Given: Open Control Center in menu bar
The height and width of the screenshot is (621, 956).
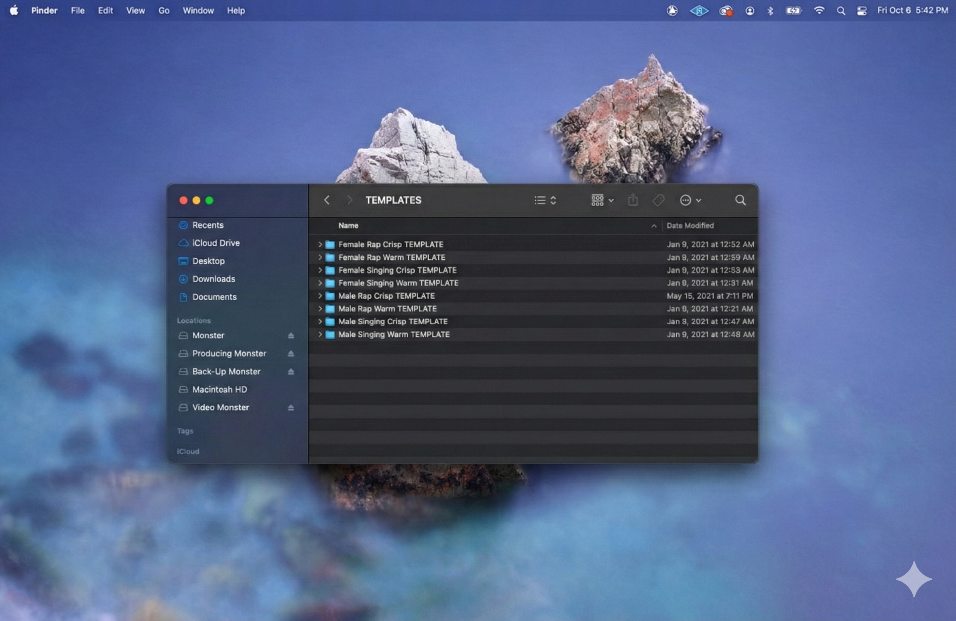Looking at the screenshot, I should tap(862, 11).
